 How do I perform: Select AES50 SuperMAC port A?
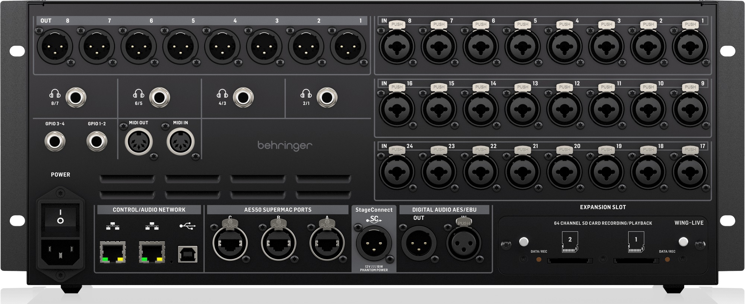(x=327, y=244)
